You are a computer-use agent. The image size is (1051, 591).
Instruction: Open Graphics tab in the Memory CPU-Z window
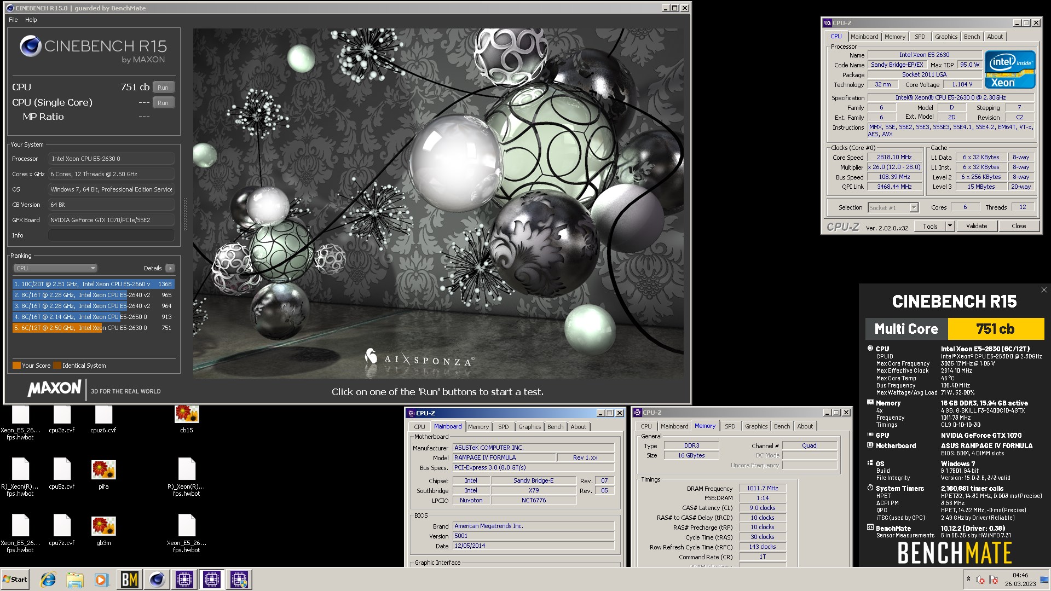click(x=756, y=426)
